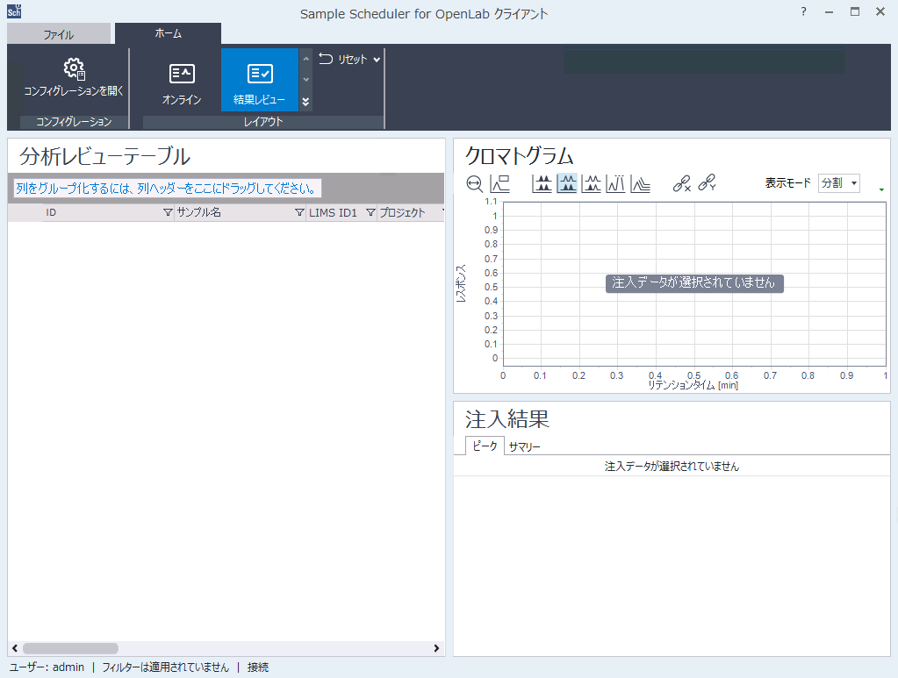898x678 pixels.
Task: Select the offset stacked traces icon
Action: pos(640,183)
